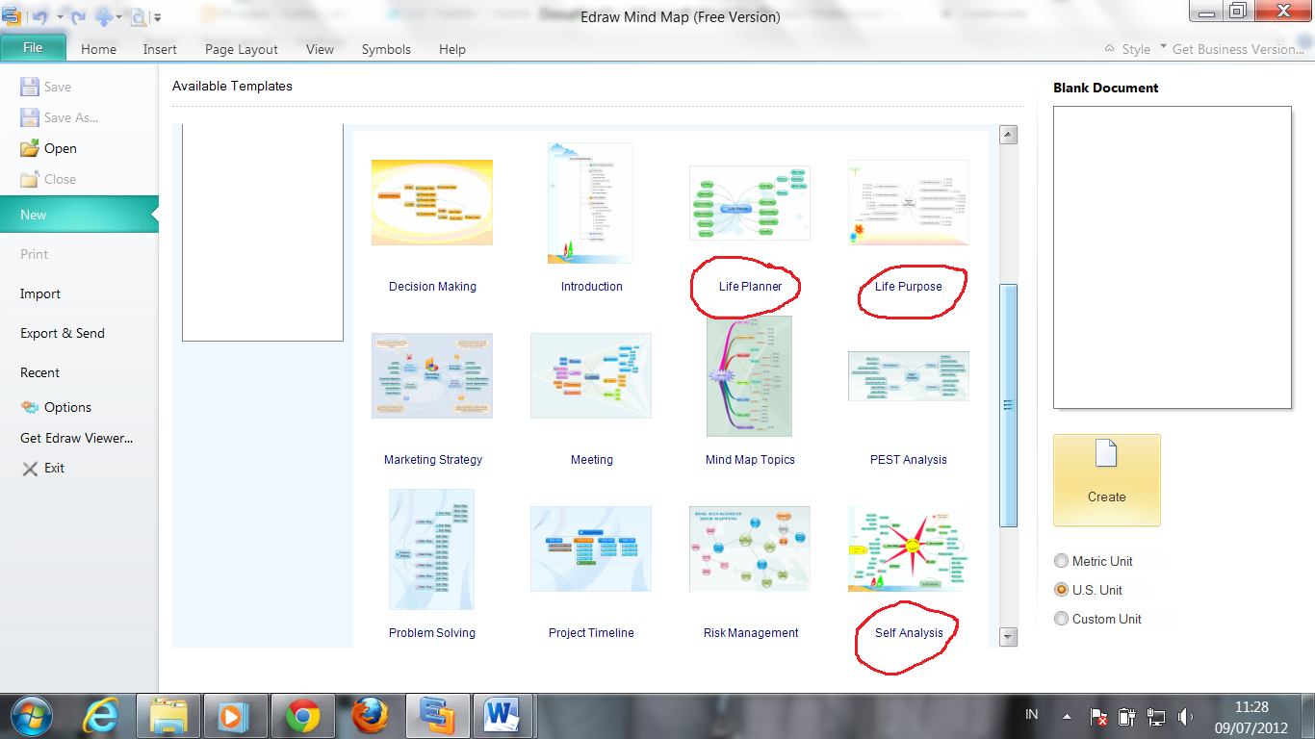This screenshot has width=1315, height=739.
Task: Click the volume speaker tray icon
Action: pos(1185,717)
